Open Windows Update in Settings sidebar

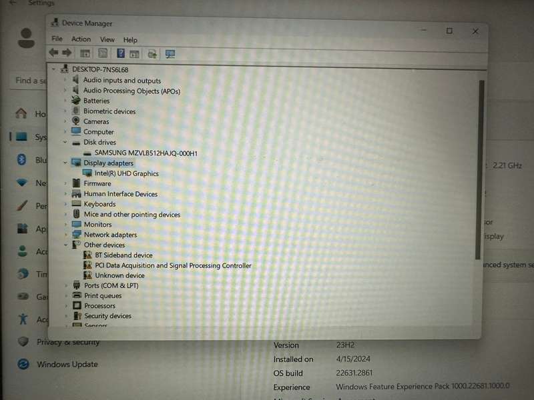tap(67, 364)
